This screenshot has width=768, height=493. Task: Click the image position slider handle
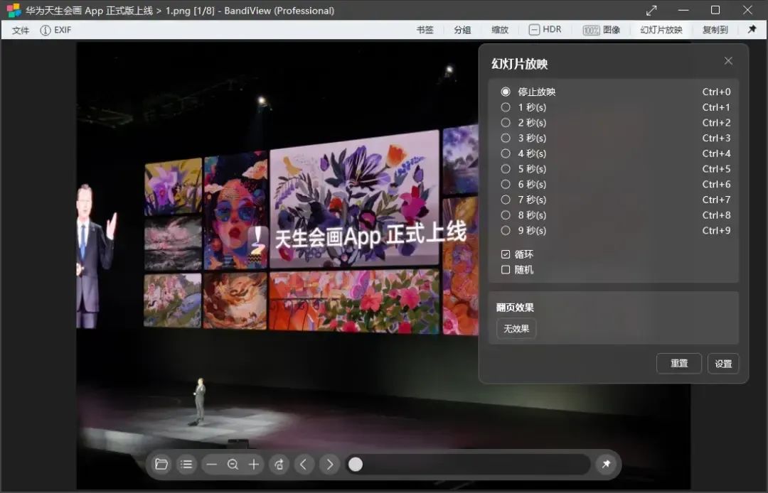pos(356,464)
